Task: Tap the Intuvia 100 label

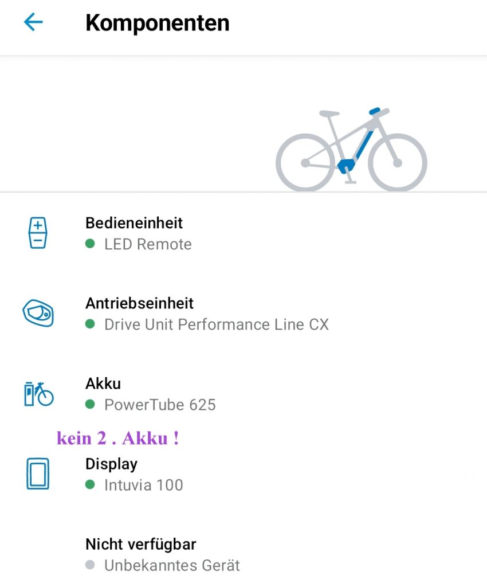Action: [x=144, y=485]
